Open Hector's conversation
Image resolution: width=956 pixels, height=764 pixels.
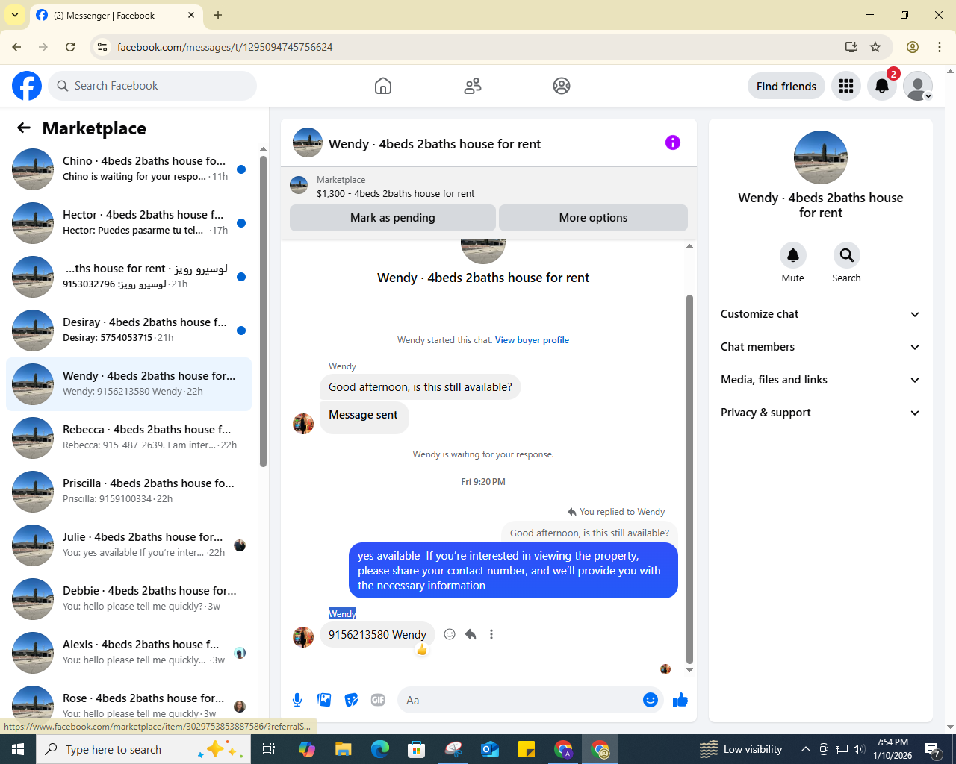(x=128, y=222)
